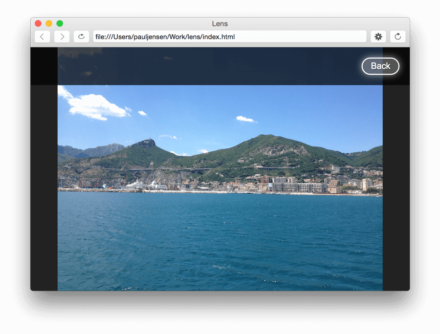Reload page using refresh icon beside address bar
This screenshot has width=440, height=334.
81,37
